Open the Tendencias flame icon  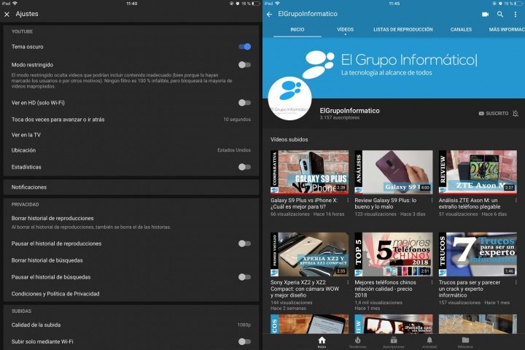pos(357,342)
